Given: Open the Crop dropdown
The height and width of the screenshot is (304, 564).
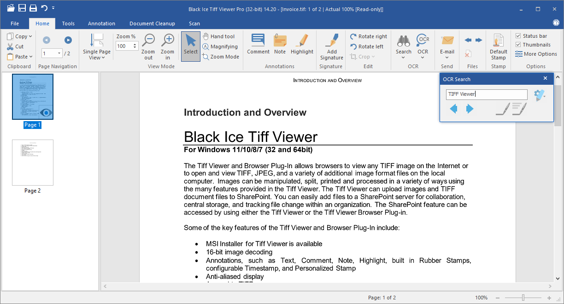Looking at the screenshot, I should pos(362,57).
